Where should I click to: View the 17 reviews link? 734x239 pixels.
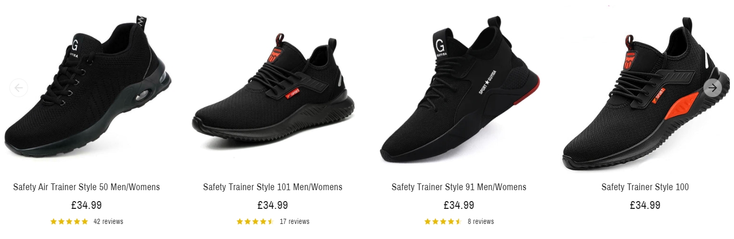pyautogui.click(x=294, y=221)
